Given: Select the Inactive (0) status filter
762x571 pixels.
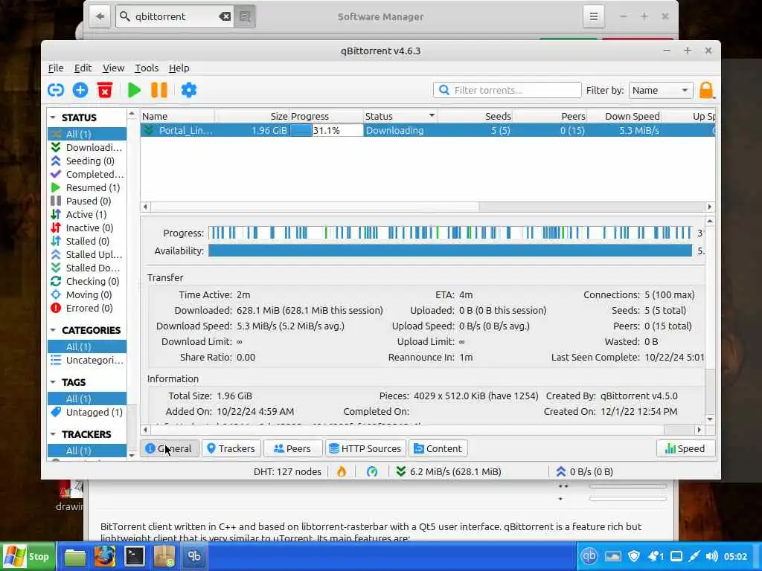Looking at the screenshot, I should 87,228.
